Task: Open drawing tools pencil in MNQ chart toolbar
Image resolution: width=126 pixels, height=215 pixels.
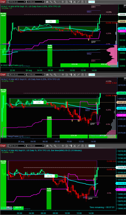Action: click(x=51, y=146)
